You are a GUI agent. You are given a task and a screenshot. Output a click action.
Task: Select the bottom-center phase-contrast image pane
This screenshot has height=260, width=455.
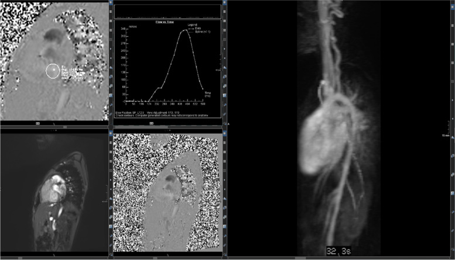(x=167, y=193)
